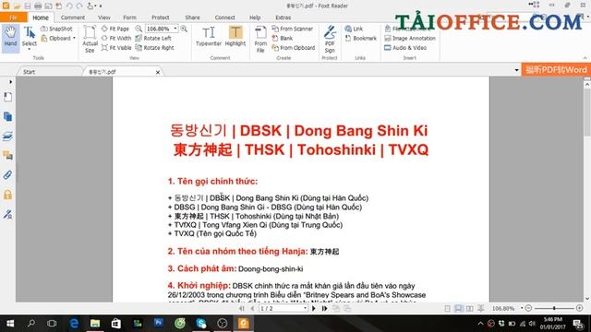Screen dimensions: 591x332
Task: Jump to the last page
Action: click(324, 308)
